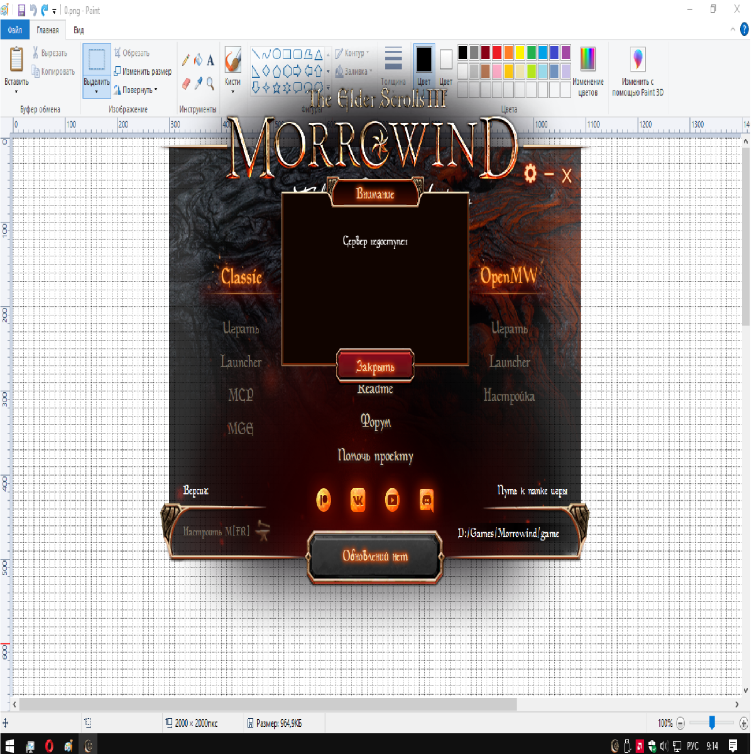Click the line shape in Фигуры gallery

pos(256,54)
